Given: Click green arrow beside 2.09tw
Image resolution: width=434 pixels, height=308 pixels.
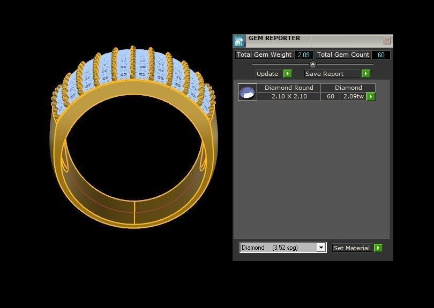Looking at the screenshot, I should click(371, 96).
